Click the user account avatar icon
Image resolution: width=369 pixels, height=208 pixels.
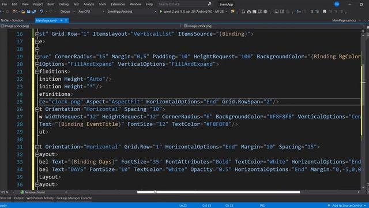pyautogui.click(x=337, y=4)
